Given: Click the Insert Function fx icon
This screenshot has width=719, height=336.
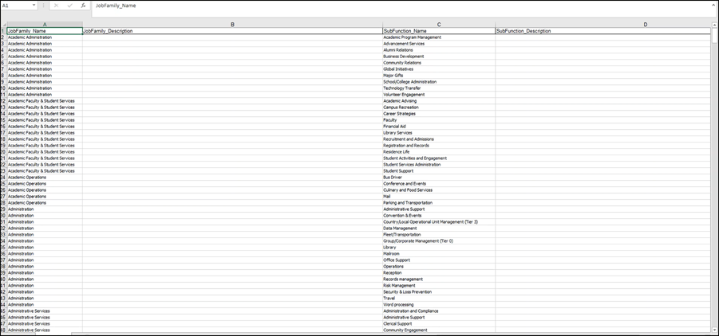Looking at the screenshot, I should click(x=84, y=5).
